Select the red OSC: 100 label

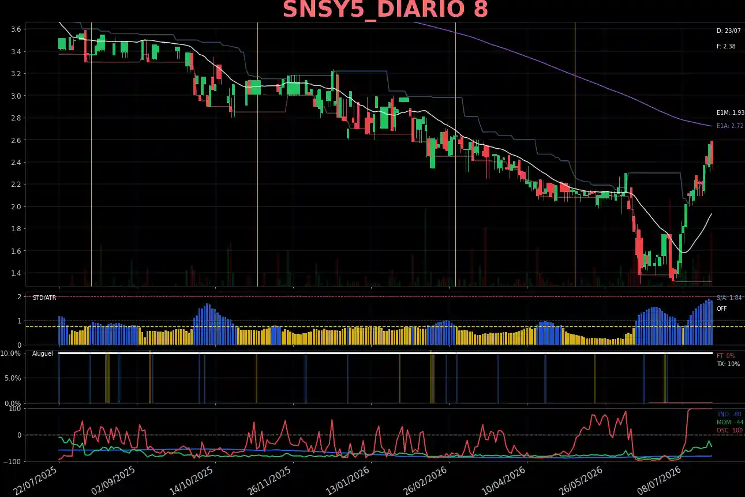(730, 430)
